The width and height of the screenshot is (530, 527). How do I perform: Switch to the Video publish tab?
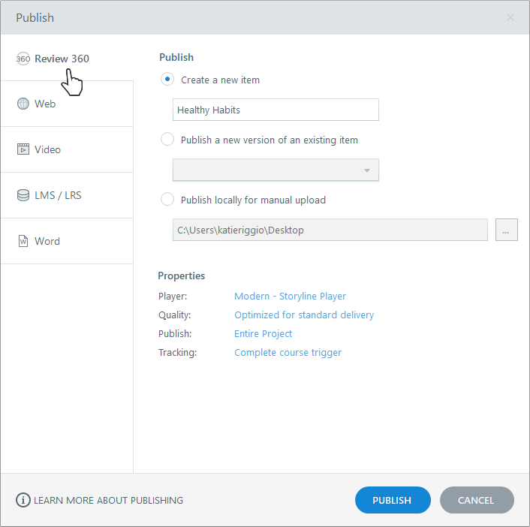[x=48, y=149]
